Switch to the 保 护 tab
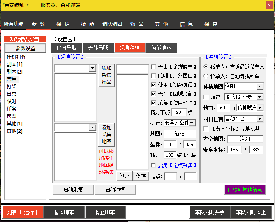The width and height of the screenshot is (275, 222). point(63,24)
